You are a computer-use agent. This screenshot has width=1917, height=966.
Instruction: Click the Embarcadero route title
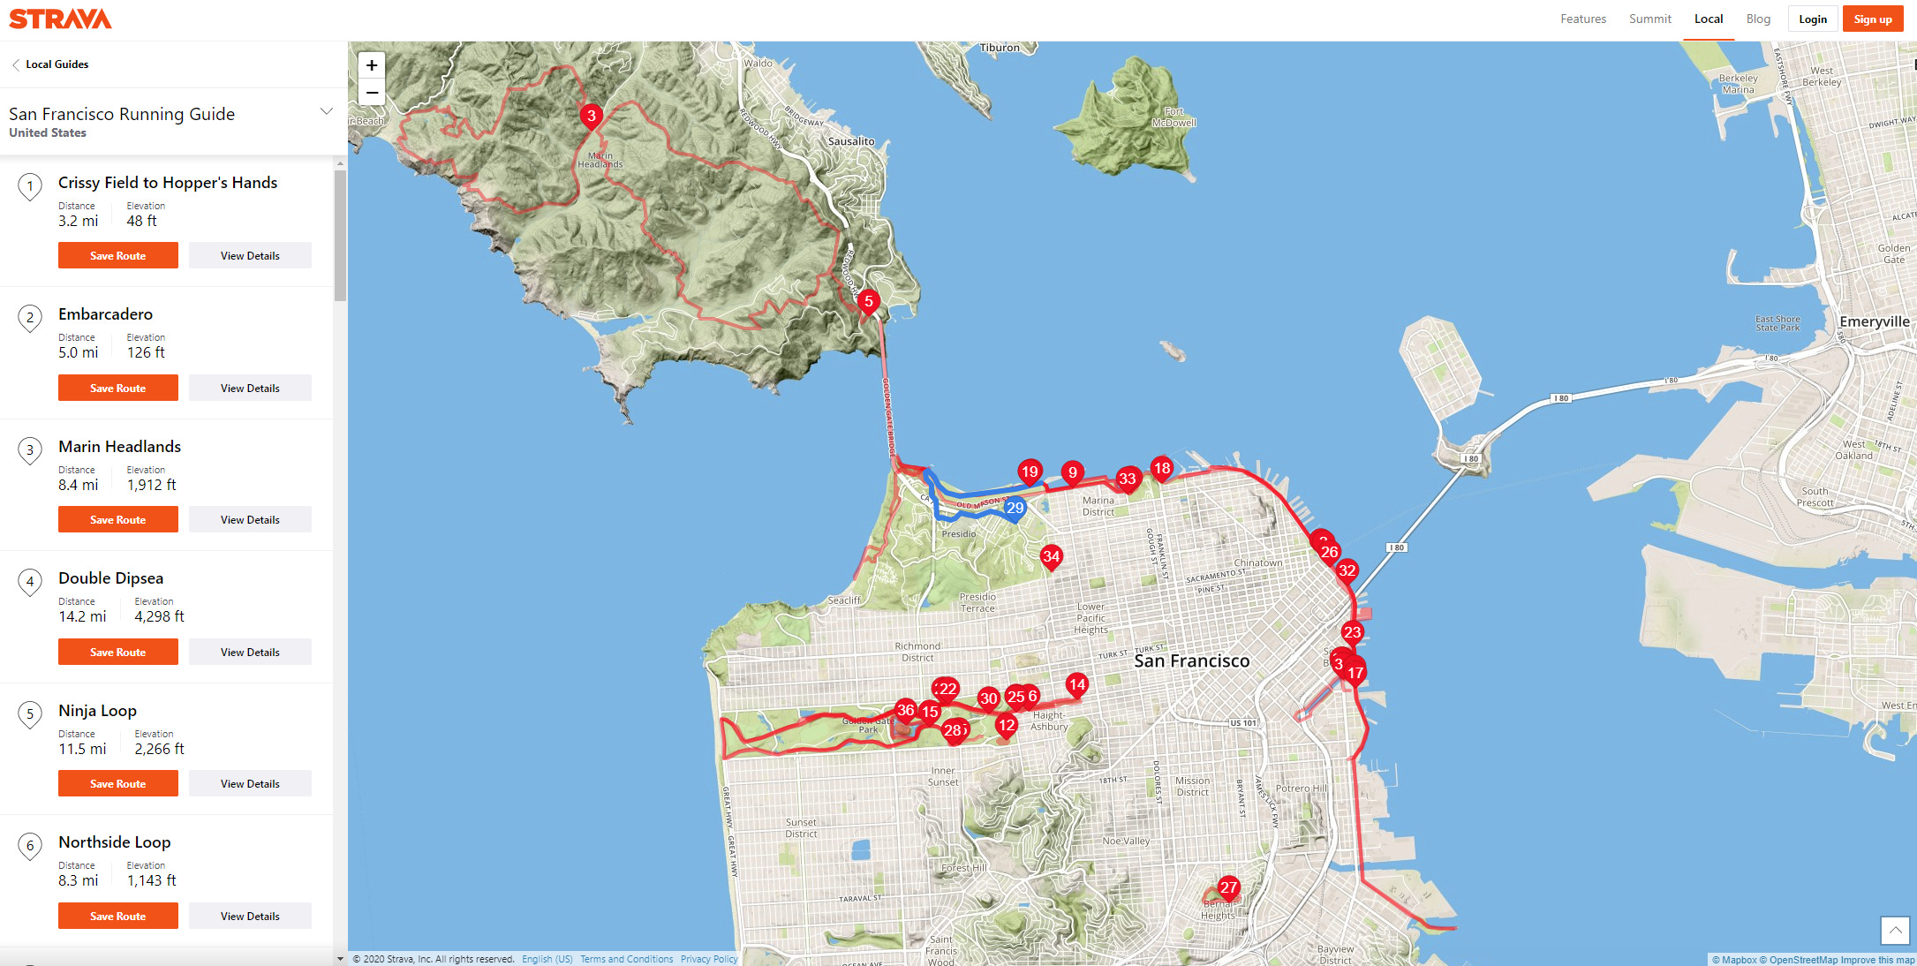[105, 314]
